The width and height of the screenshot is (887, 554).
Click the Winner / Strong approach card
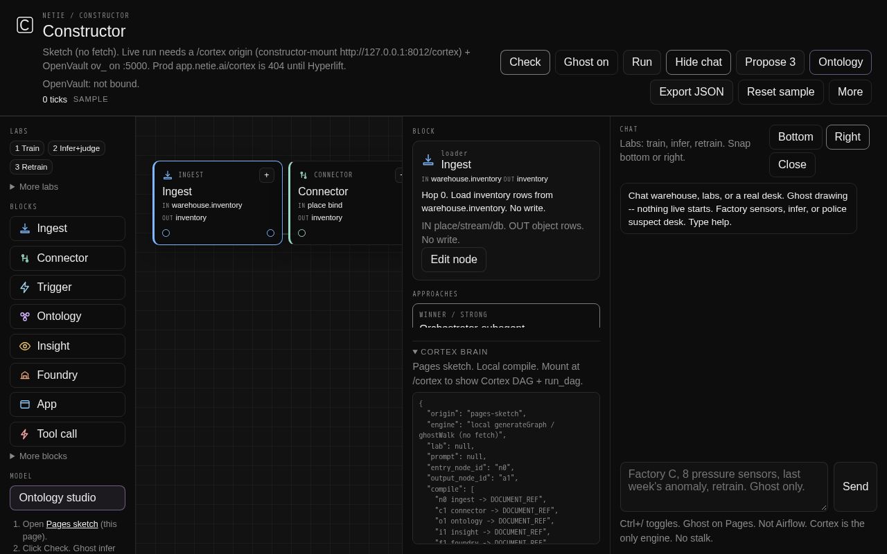[x=506, y=316]
